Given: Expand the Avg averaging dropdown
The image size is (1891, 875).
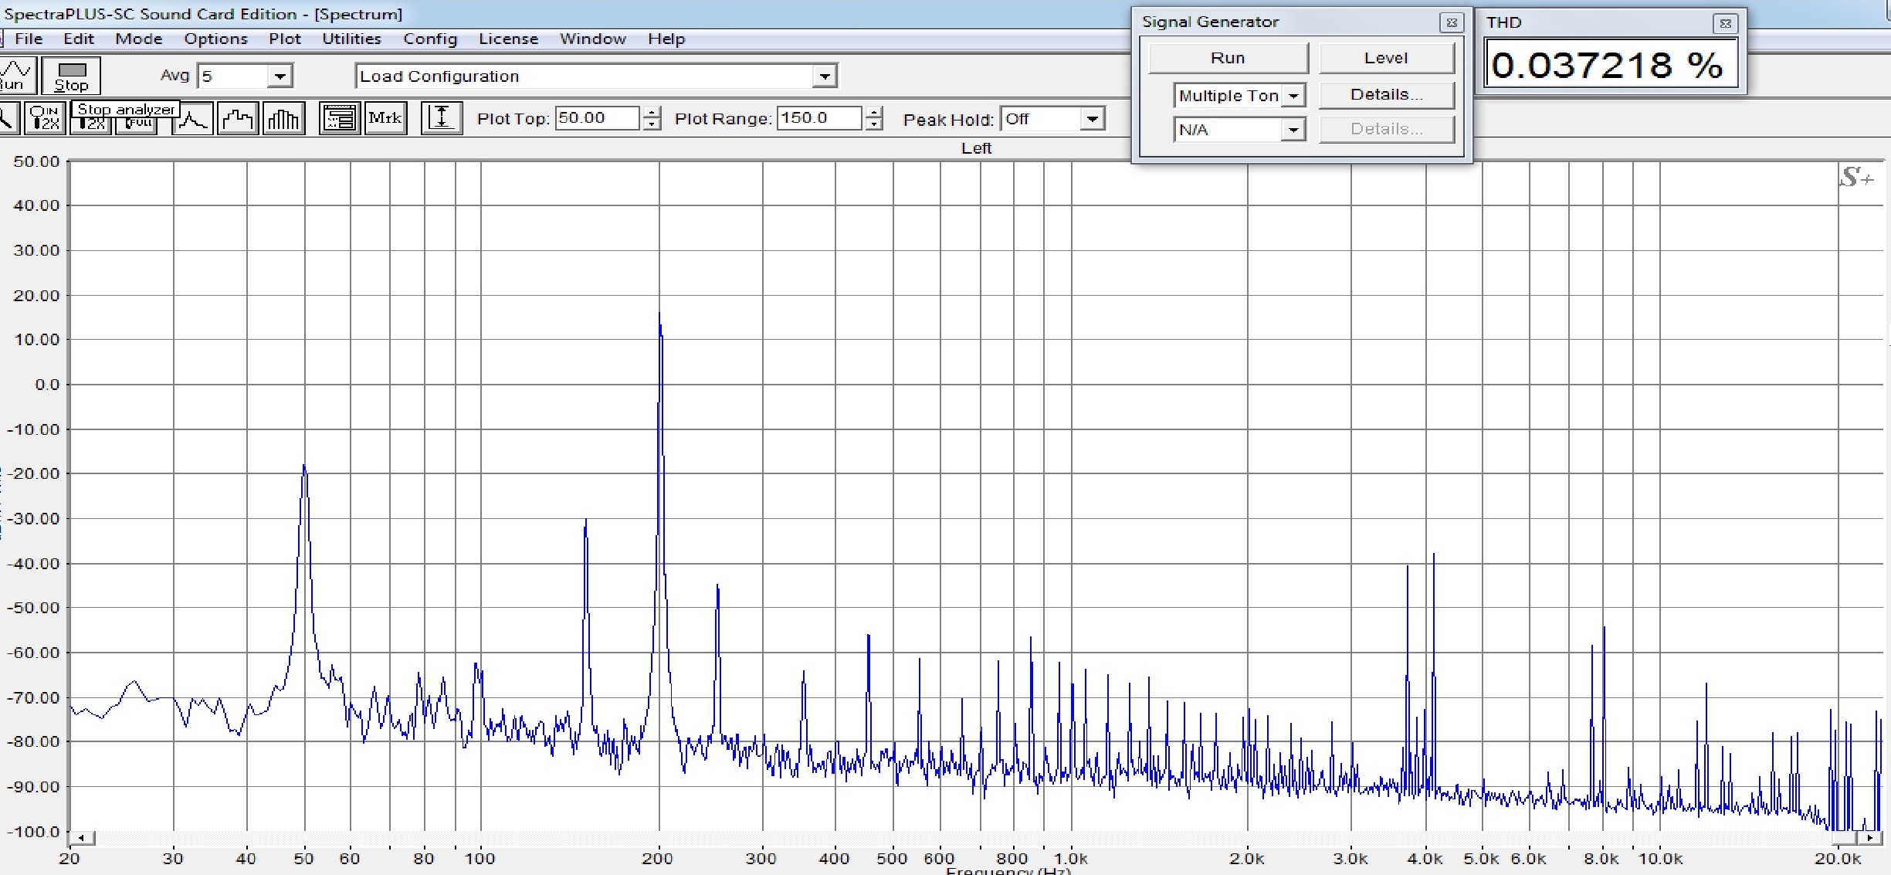Looking at the screenshot, I should 280,76.
